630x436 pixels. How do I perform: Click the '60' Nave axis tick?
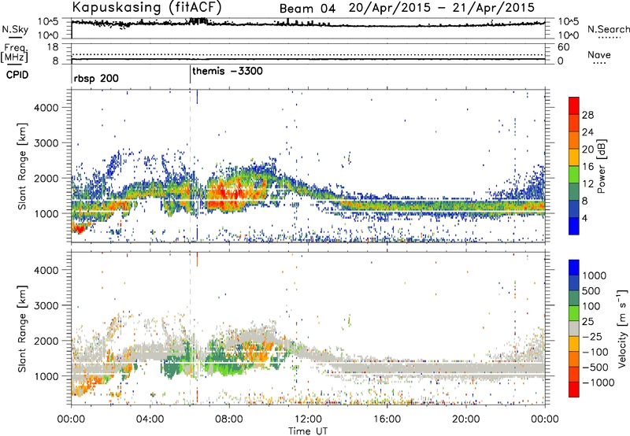coord(563,47)
